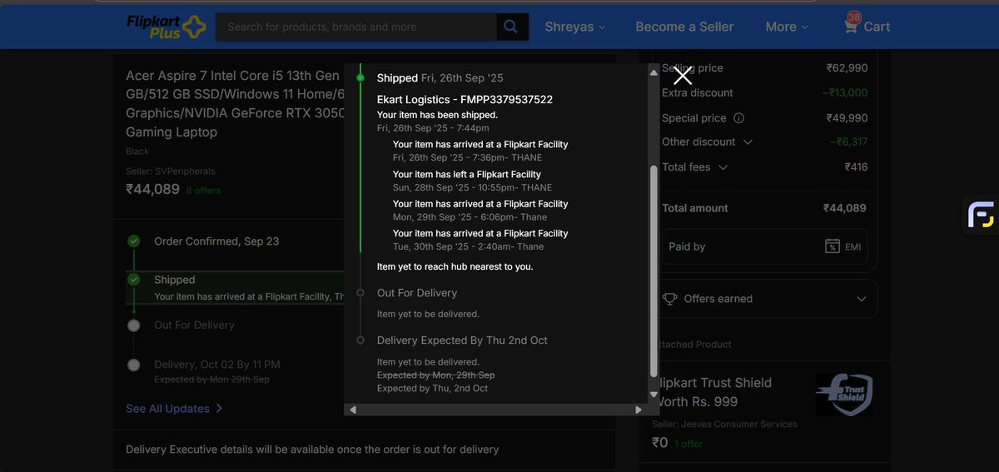Click Delivery Oct 02 grey status dot
Viewport: 999px width, 472px height.
coord(133,365)
